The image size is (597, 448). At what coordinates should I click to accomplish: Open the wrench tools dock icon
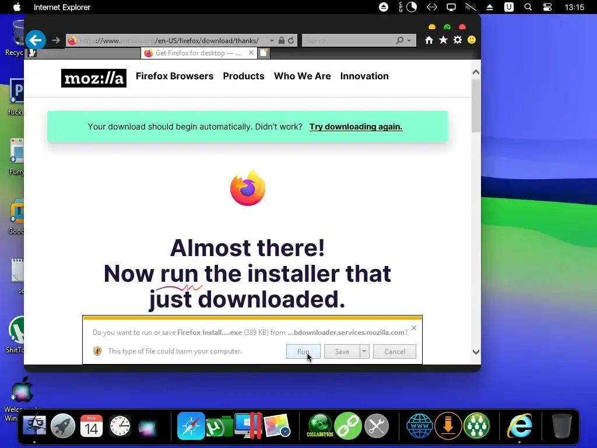(377, 425)
